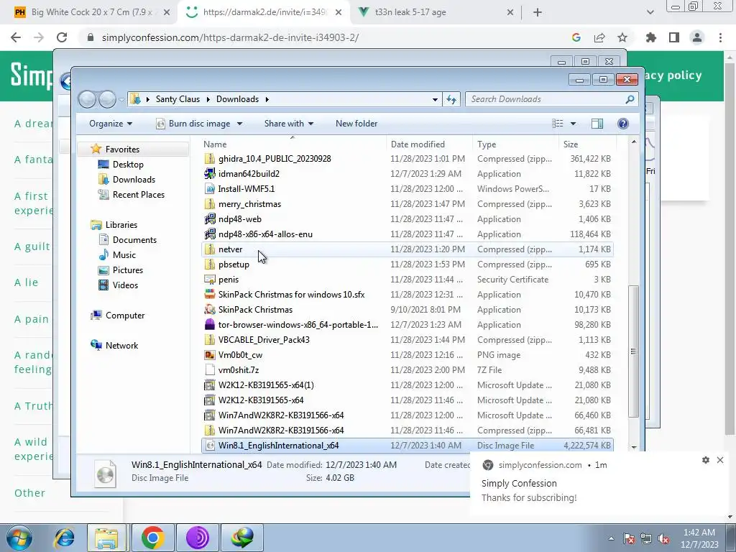The width and height of the screenshot is (736, 552).
Task: Bookmark this page with the star icon
Action: tap(622, 37)
